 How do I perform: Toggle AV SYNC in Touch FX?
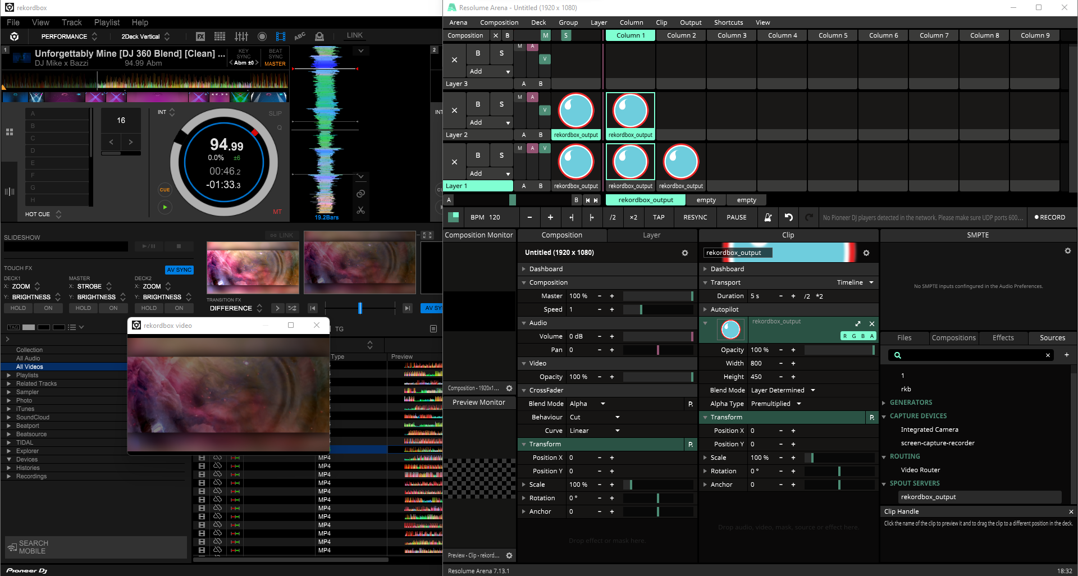(x=179, y=270)
